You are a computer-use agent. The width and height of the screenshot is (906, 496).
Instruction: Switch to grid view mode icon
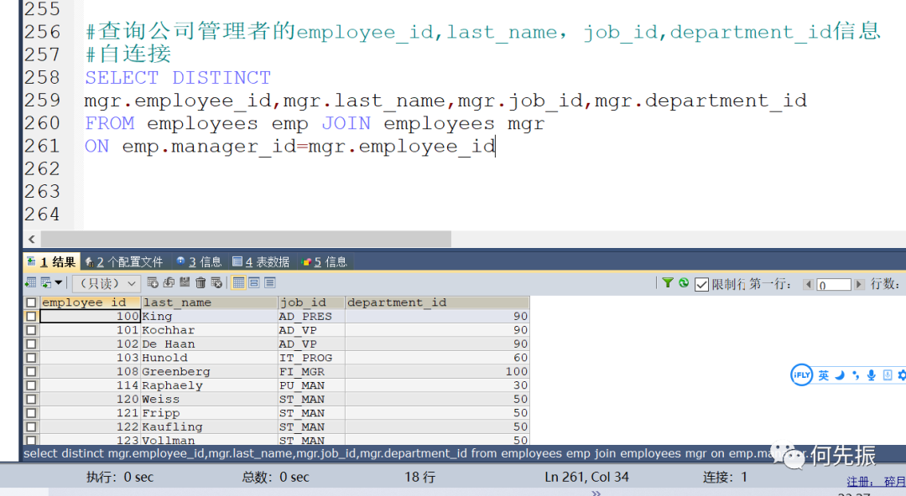click(x=238, y=282)
